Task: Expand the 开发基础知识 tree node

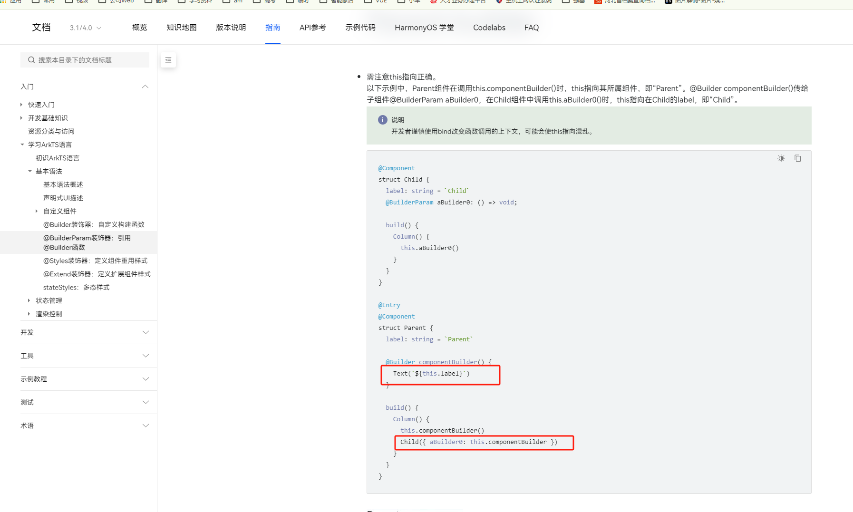Action: click(x=21, y=118)
